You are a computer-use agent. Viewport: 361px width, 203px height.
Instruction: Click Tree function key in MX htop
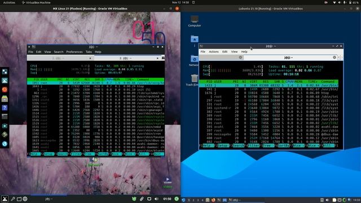tap(89, 154)
